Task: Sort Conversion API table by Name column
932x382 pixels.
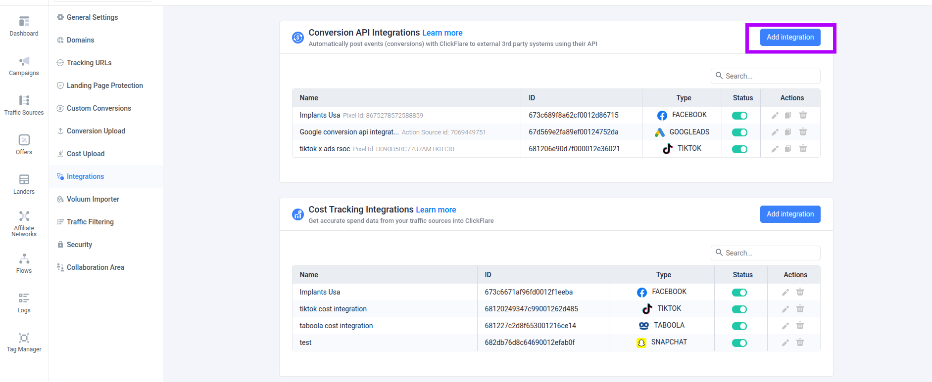Action: (x=309, y=98)
